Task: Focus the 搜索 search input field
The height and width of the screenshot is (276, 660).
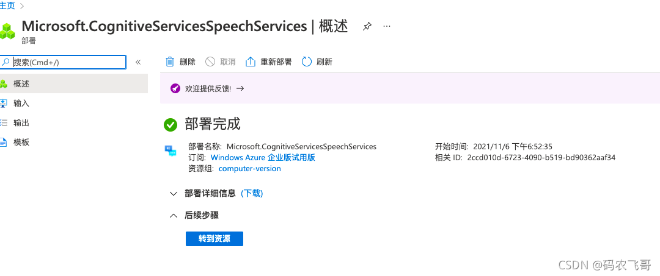Action: 67,62
